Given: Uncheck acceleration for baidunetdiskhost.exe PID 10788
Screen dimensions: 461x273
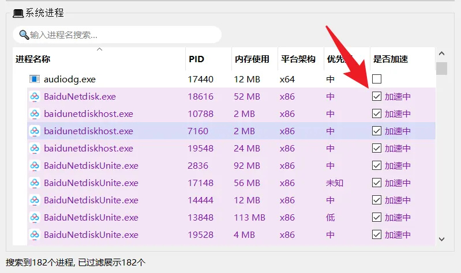Looking at the screenshot, I should pos(377,113).
